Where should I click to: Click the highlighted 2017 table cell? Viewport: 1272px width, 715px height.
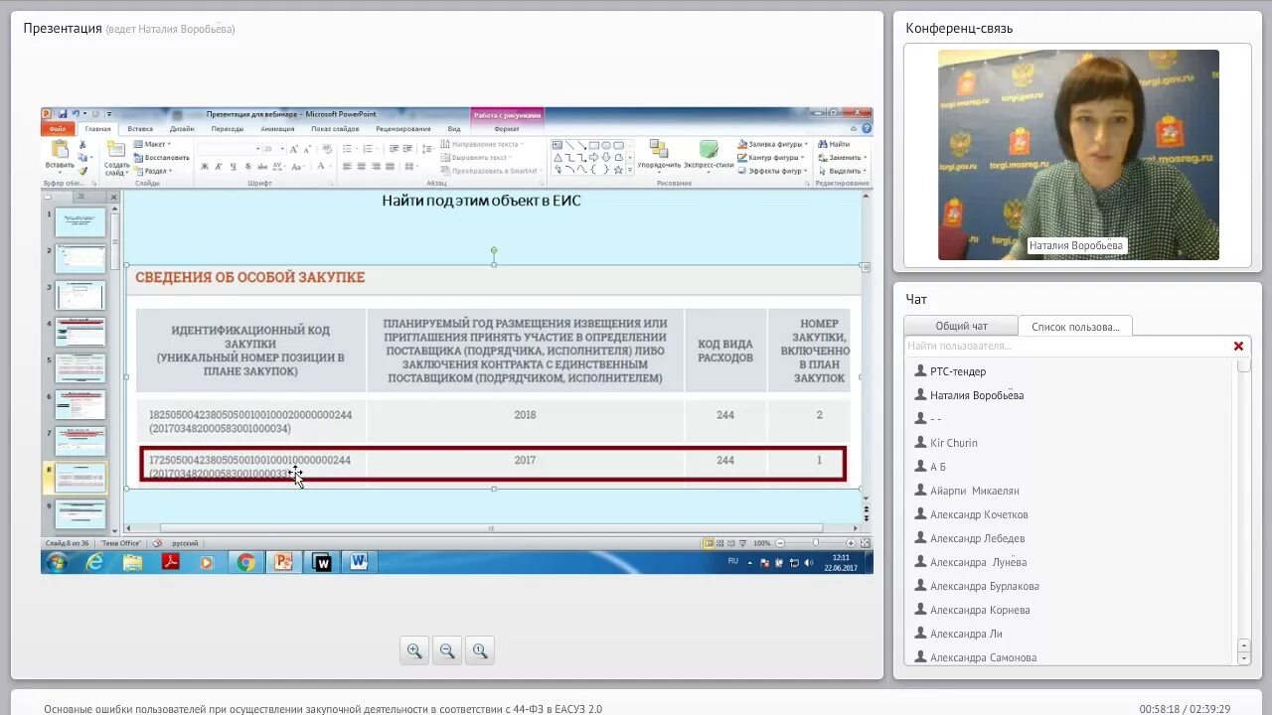[x=525, y=461]
